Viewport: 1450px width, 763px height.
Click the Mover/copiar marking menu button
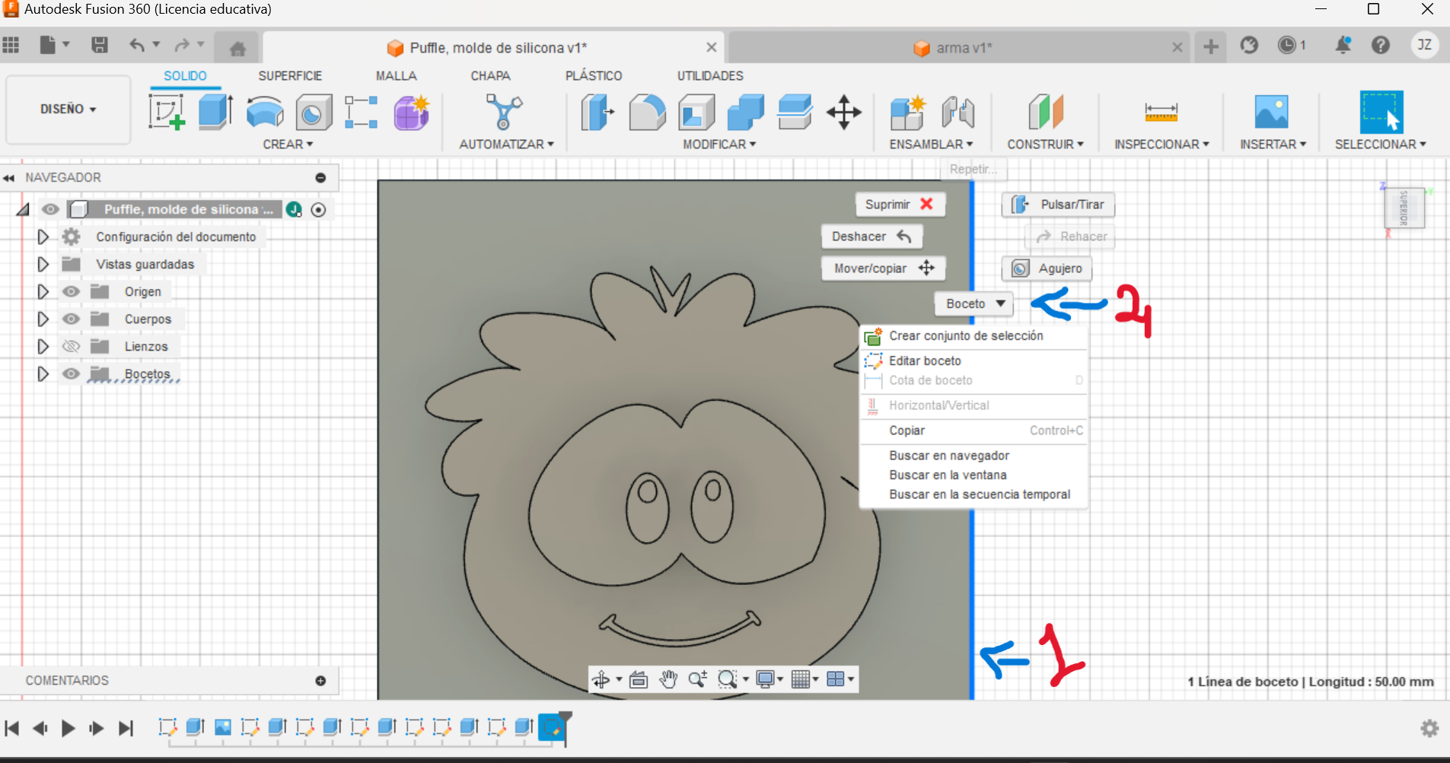point(883,269)
